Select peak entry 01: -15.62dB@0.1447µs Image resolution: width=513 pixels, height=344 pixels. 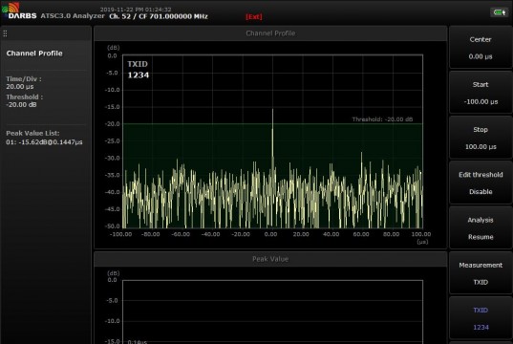pyautogui.click(x=44, y=142)
